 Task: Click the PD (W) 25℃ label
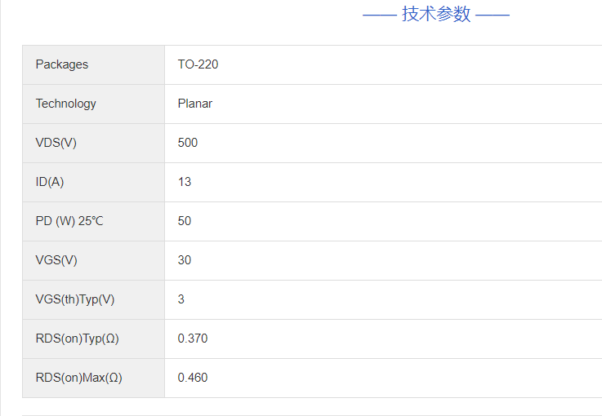click(69, 221)
